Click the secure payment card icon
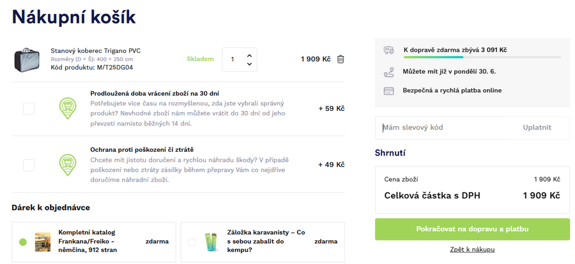 click(388, 91)
